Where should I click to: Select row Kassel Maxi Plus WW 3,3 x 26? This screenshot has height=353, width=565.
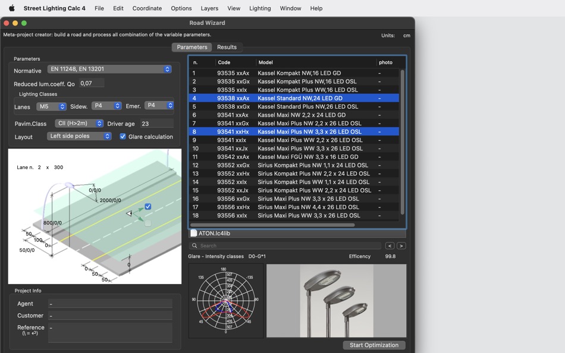pos(294,149)
